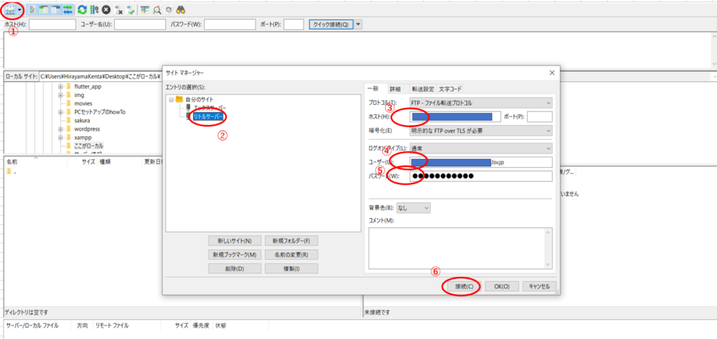The height and width of the screenshot is (339, 717).
Task: Click the 新規フォルダー(F) button
Action: pyautogui.click(x=291, y=240)
